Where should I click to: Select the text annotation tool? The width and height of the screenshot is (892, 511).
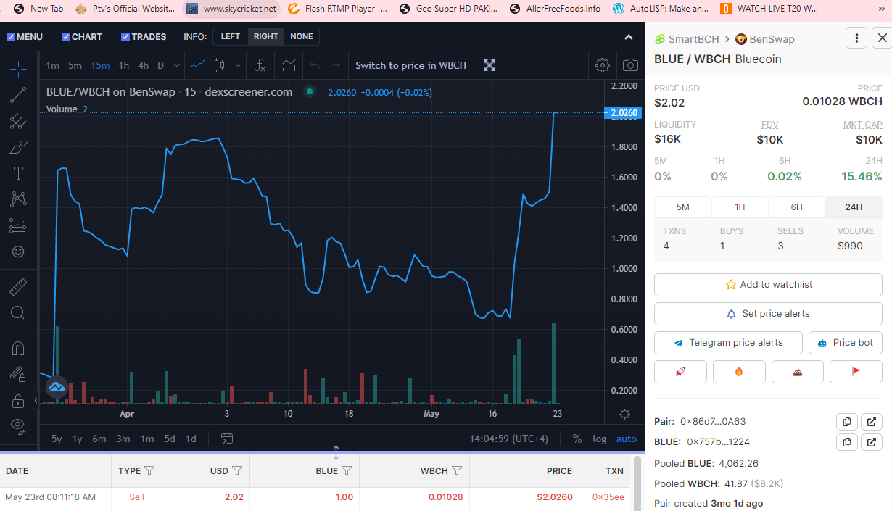(x=18, y=173)
